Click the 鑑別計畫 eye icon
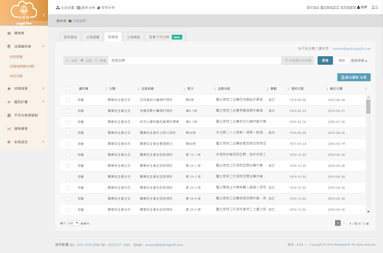Screen dimensions: 383x253 tap(9, 102)
